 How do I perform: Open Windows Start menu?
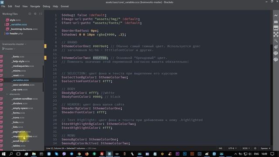[3, 154]
